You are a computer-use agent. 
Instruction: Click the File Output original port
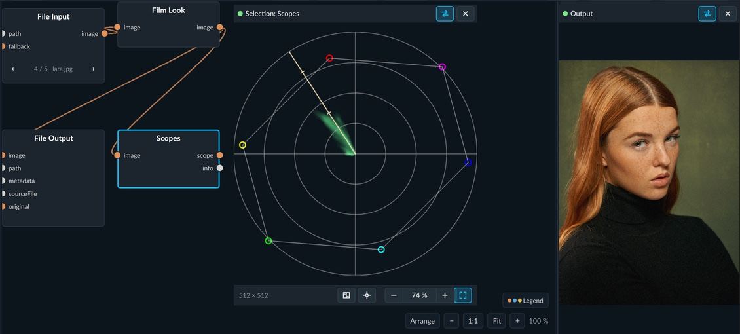(x=3, y=206)
